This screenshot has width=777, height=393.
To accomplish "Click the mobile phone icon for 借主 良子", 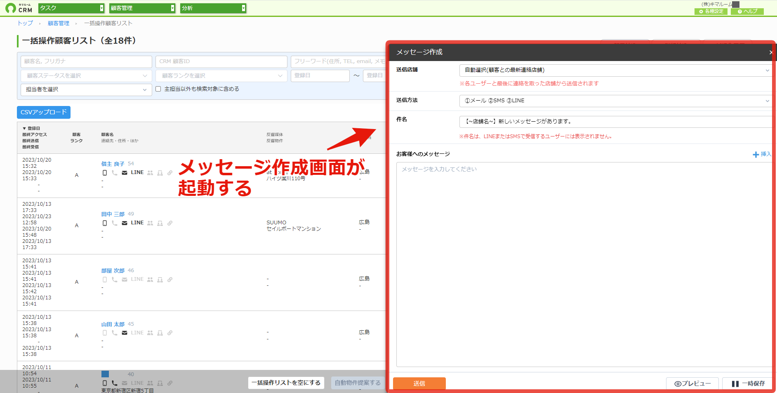I will pos(105,173).
